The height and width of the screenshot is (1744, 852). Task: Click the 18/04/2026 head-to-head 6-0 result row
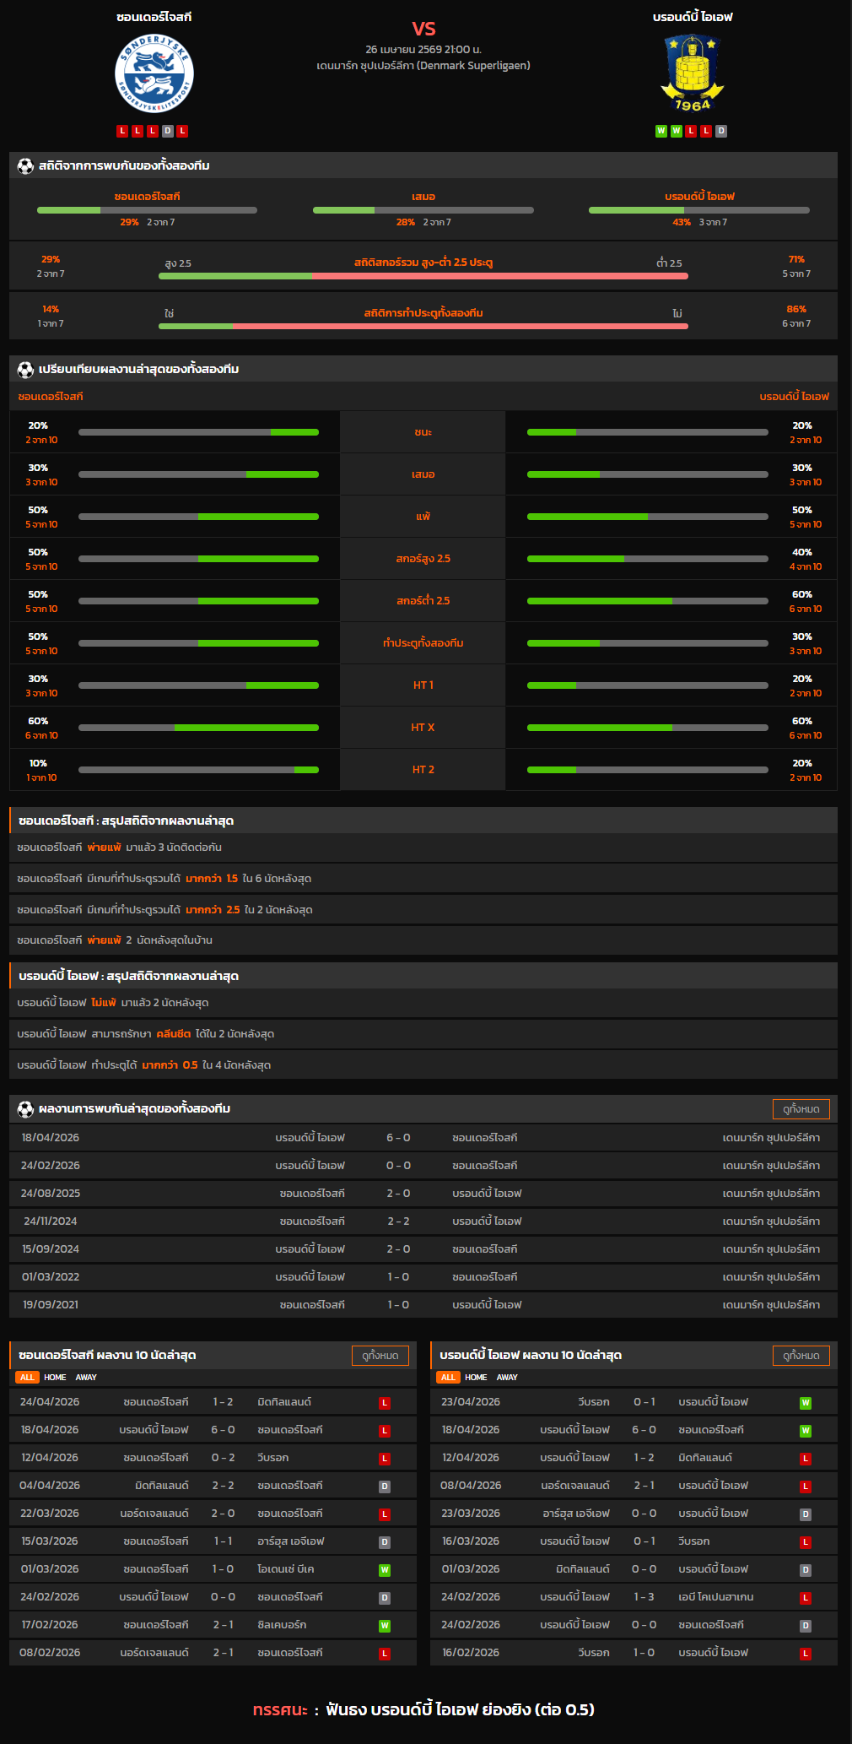click(x=423, y=1138)
